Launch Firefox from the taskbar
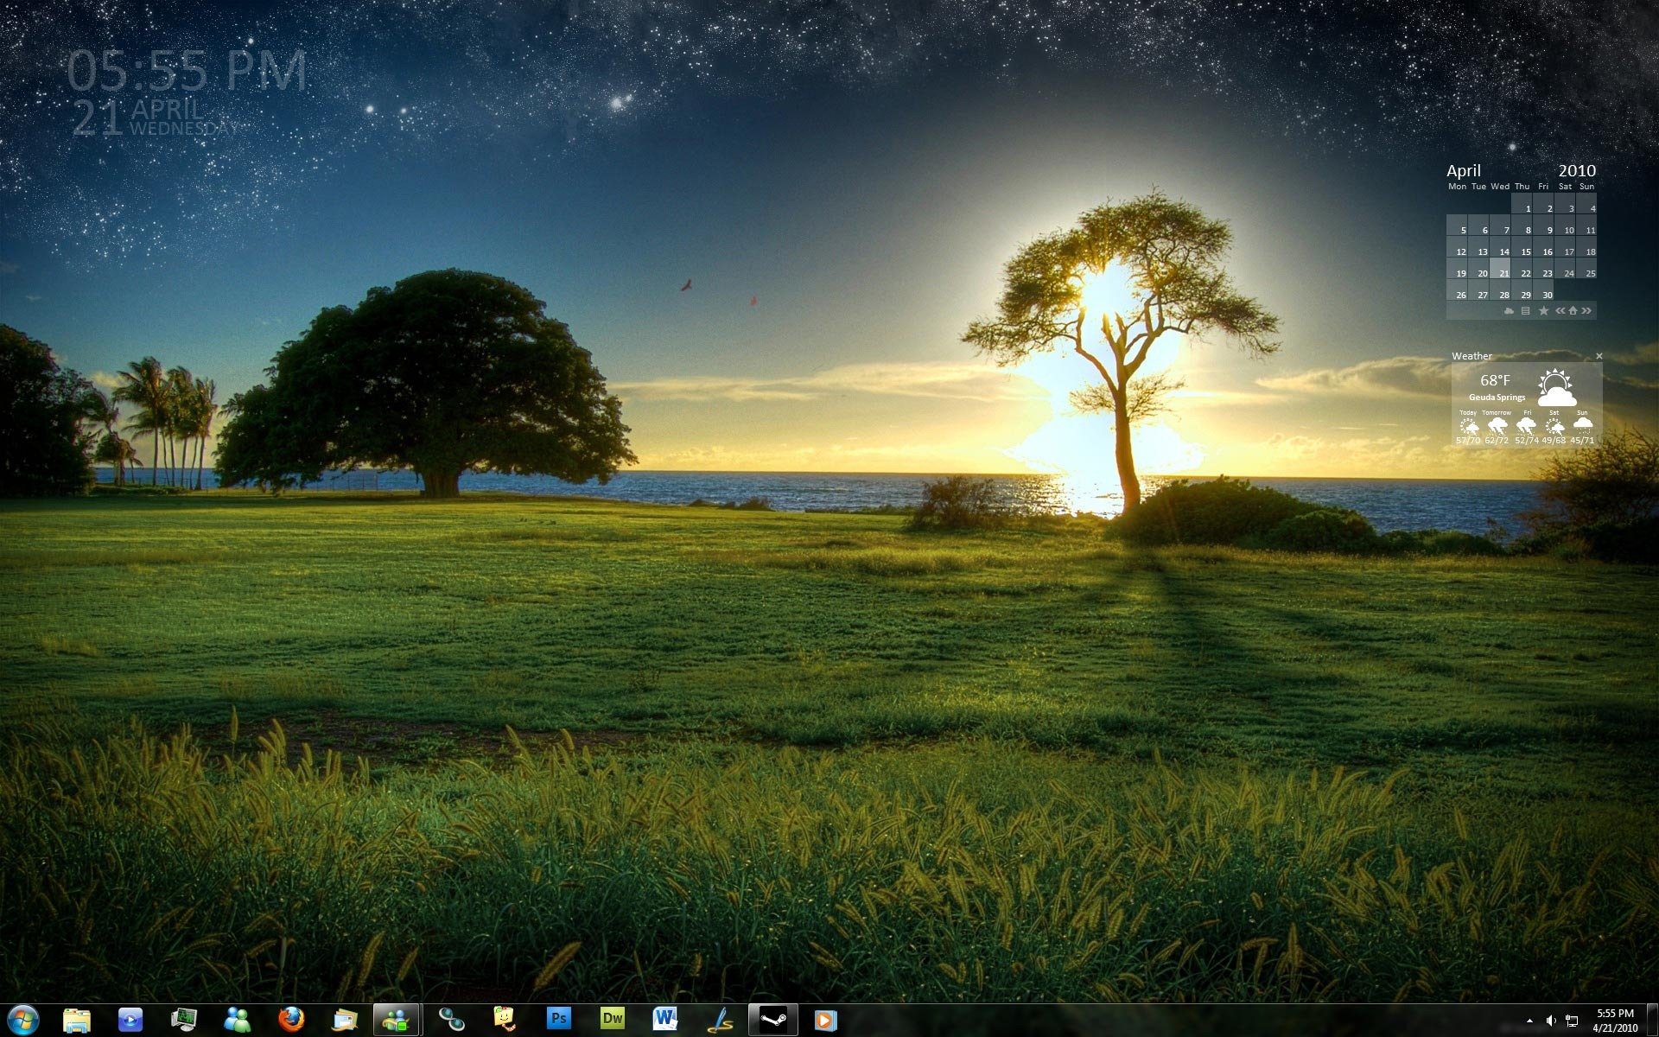This screenshot has width=1659, height=1037. (291, 1020)
